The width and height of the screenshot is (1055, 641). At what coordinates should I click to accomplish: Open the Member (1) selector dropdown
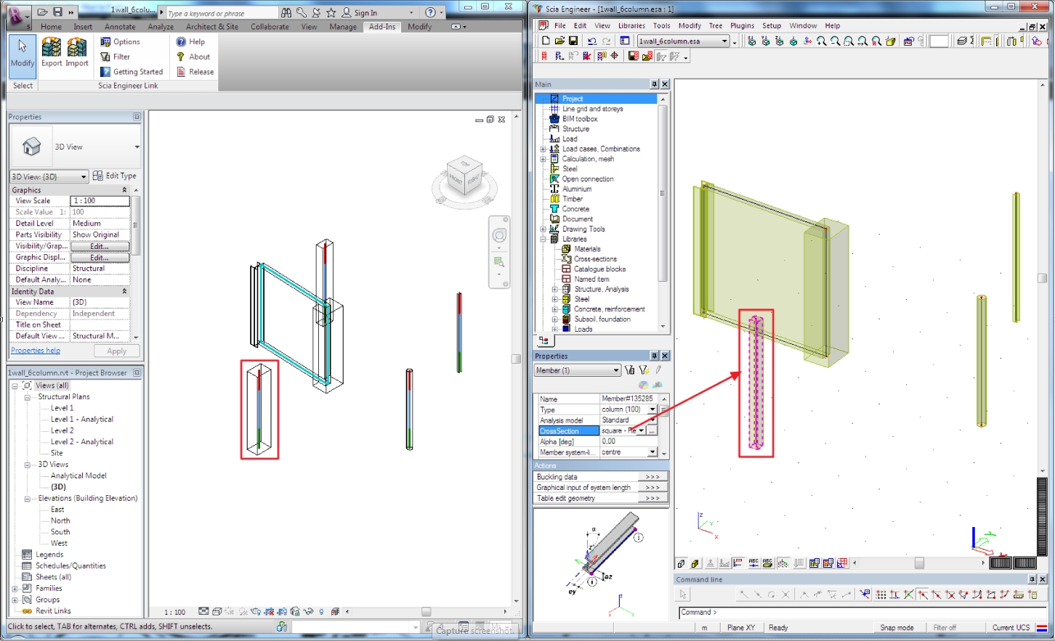coord(577,370)
